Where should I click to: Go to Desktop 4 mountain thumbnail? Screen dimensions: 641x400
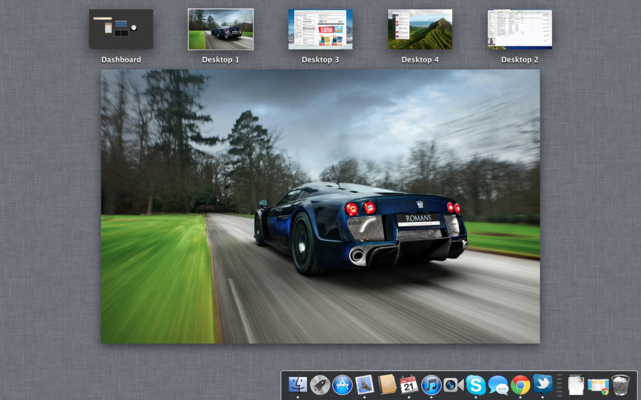pyautogui.click(x=420, y=29)
